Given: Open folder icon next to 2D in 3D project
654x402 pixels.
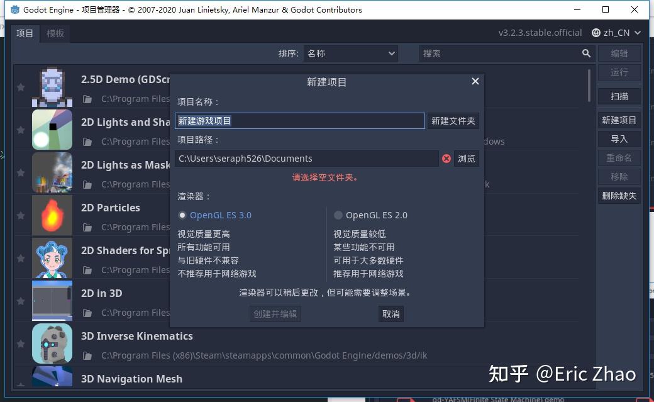Looking at the screenshot, I should (89, 313).
